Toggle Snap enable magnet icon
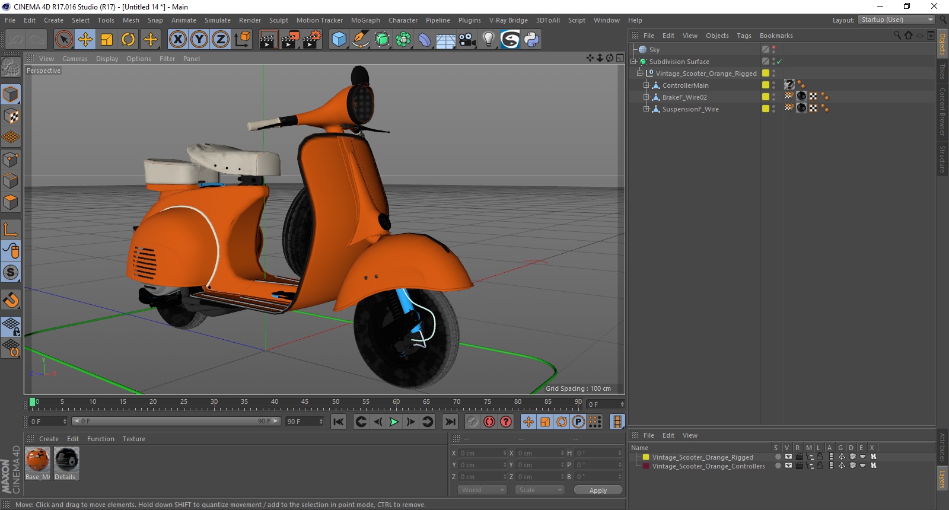The image size is (949, 510). pos(11,300)
